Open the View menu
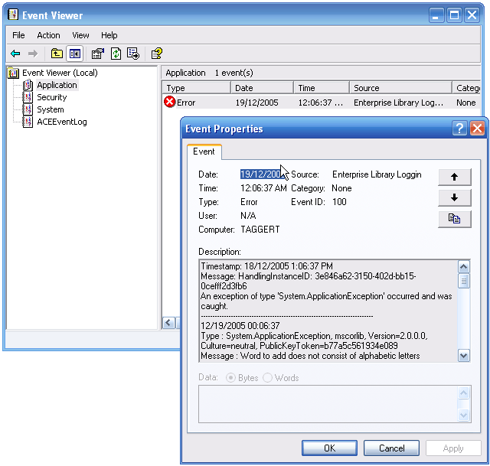 point(80,35)
